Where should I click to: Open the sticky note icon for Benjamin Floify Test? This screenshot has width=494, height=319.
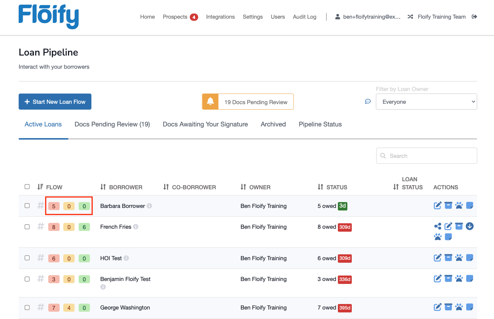(470, 279)
